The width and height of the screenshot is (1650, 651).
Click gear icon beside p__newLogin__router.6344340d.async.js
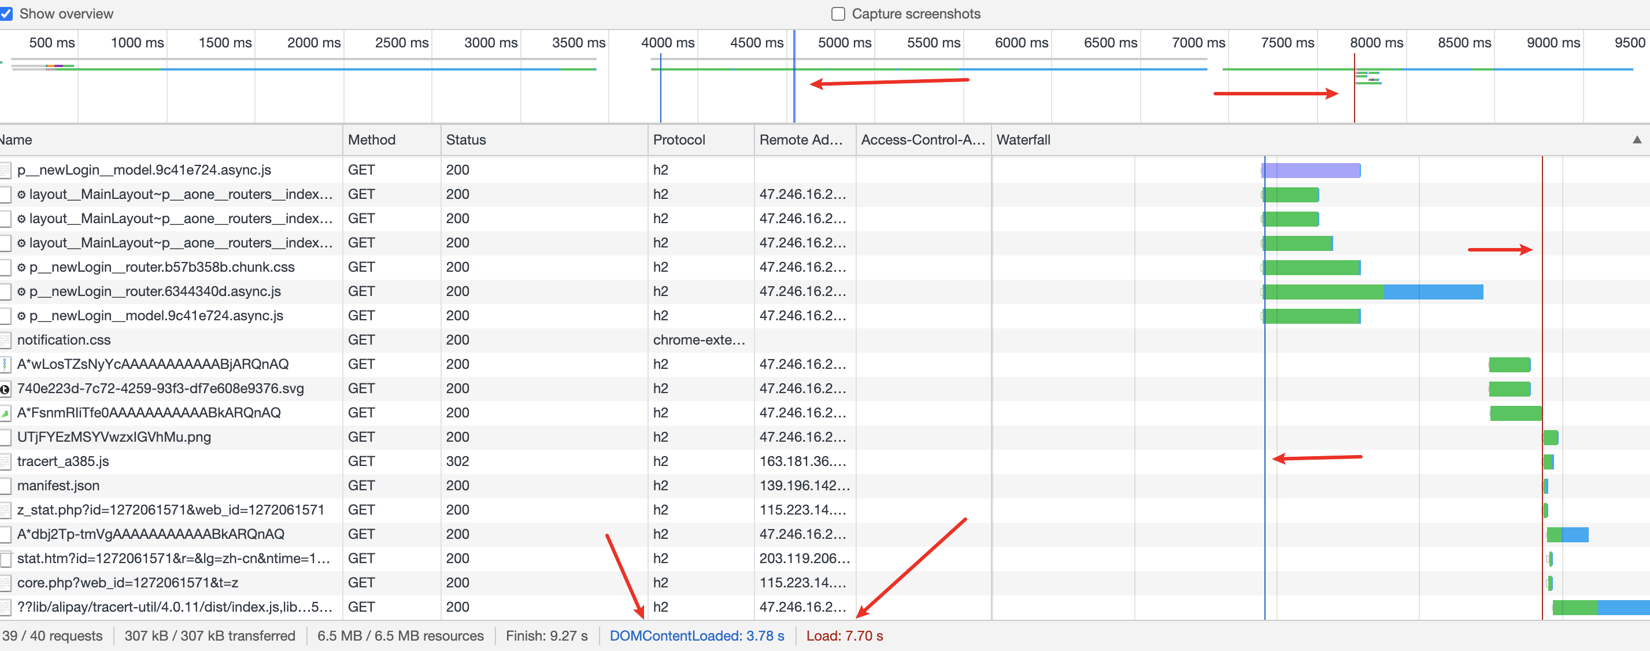click(21, 291)
